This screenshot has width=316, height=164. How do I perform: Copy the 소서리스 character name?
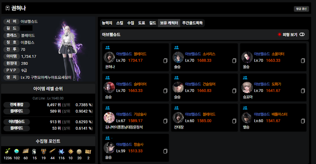click(x=234, y=61)
